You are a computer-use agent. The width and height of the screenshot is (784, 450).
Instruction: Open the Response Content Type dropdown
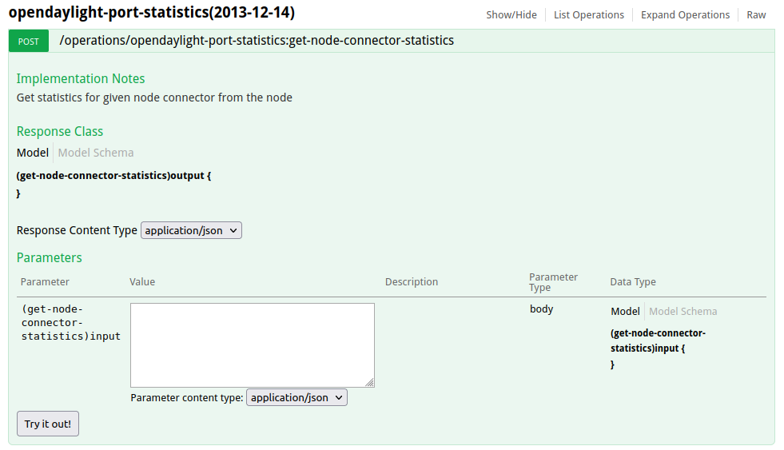coord(191,230)
